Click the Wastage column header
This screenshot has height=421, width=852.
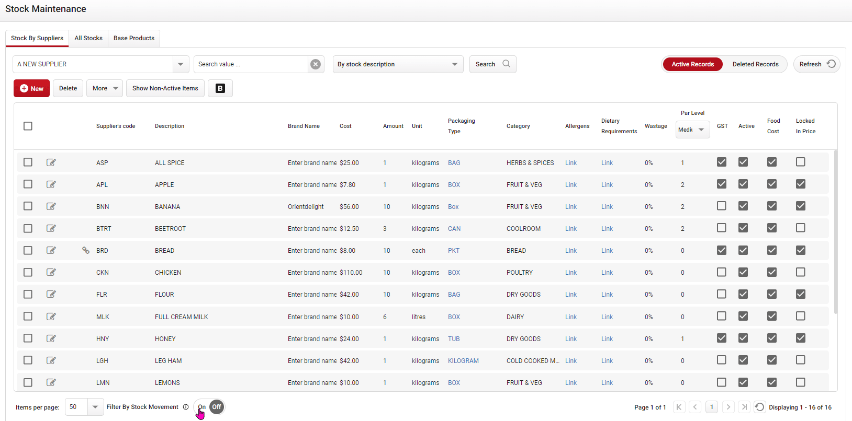point(656,126)
